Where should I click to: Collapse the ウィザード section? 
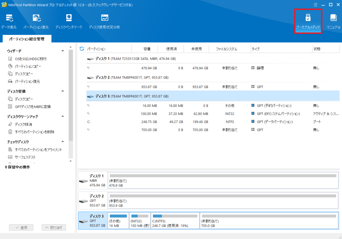coord(62,51)
